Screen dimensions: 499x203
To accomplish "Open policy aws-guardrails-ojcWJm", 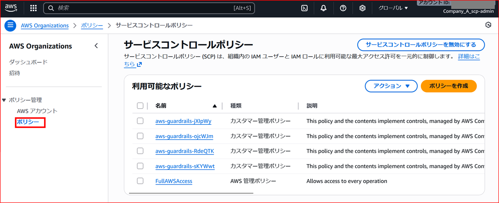I will [184, 136].
